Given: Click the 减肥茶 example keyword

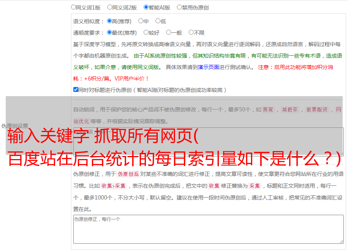Looking at the screenshot, I should (290, 109).
